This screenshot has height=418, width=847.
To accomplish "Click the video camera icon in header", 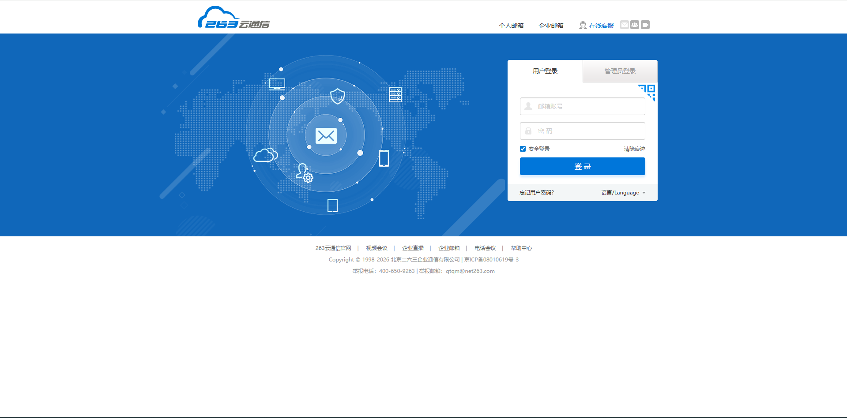I will pyautogui.click(x=645, y=25).
